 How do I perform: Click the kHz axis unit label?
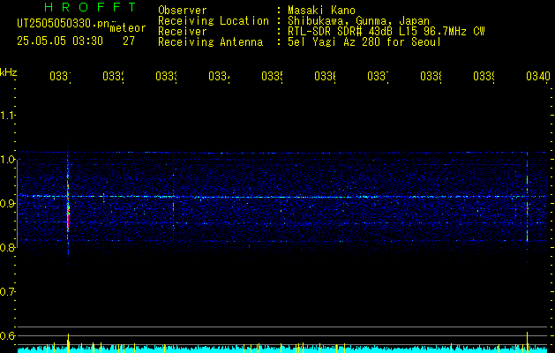tap(8, 72)
